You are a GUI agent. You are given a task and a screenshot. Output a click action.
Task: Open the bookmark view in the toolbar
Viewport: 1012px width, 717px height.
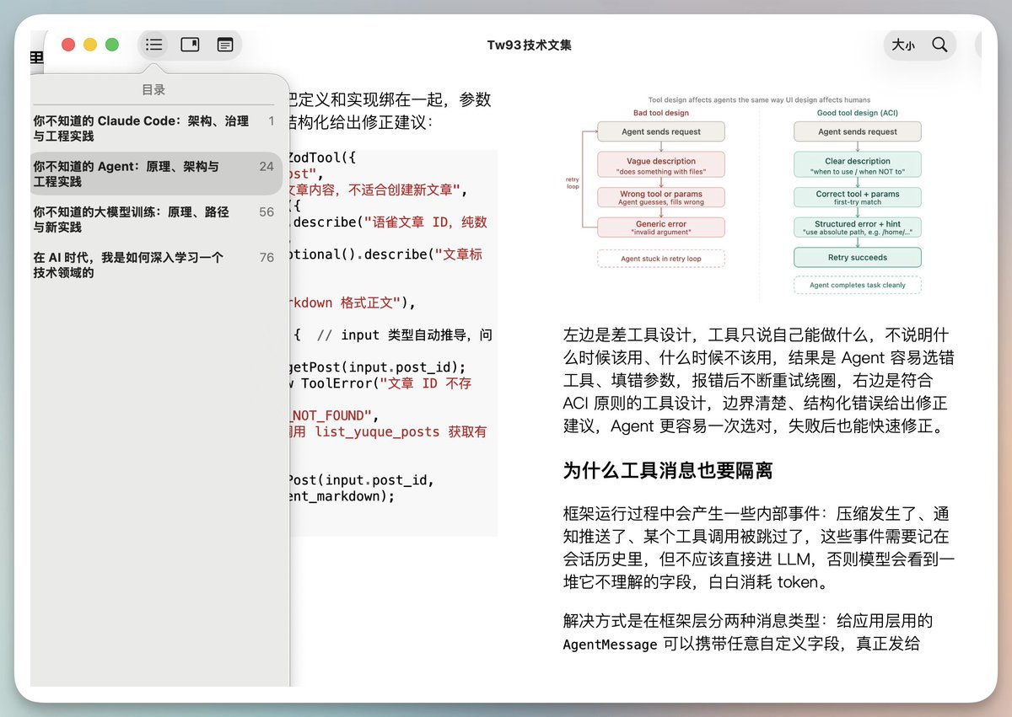(190, 45)
